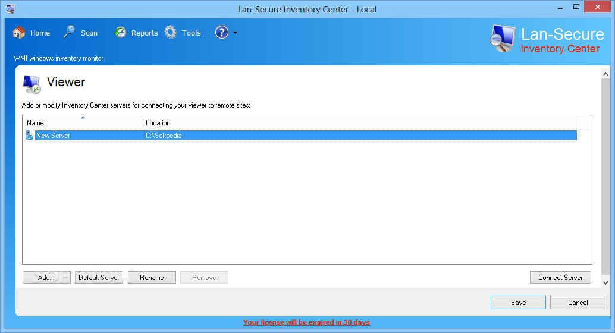
Task: Open the license expiry warning link
Action: click(306, 322)
